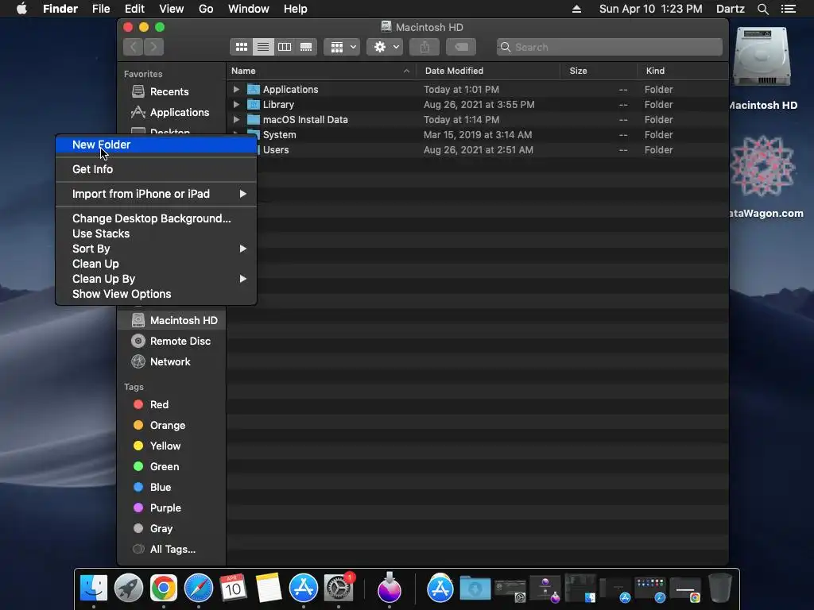Filter by the Green tag

click(x=157, y=467)
